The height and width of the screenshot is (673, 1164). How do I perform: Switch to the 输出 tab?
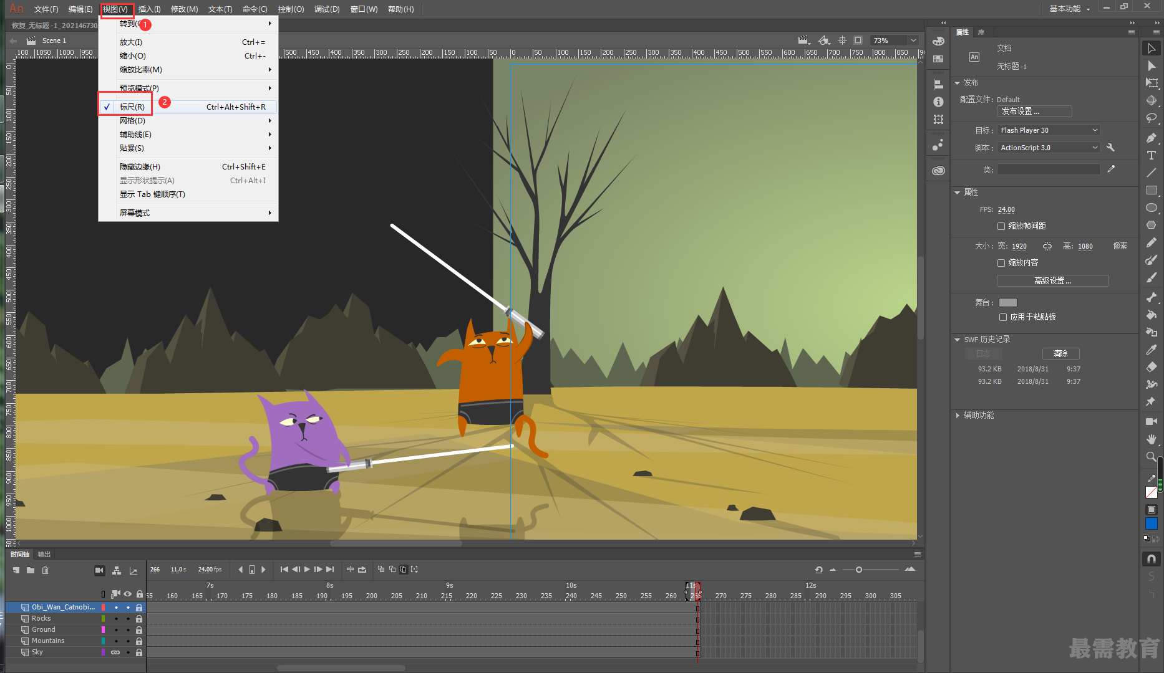tap(44, 554)
